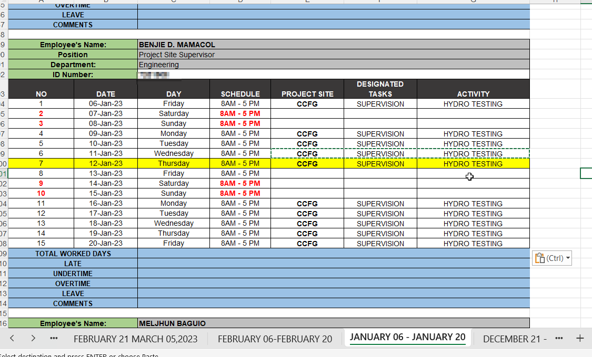Screen dimensions: 592x357
Task: Select the Engineering department cell
Action: pyautogui.click(x=334, y=65)
